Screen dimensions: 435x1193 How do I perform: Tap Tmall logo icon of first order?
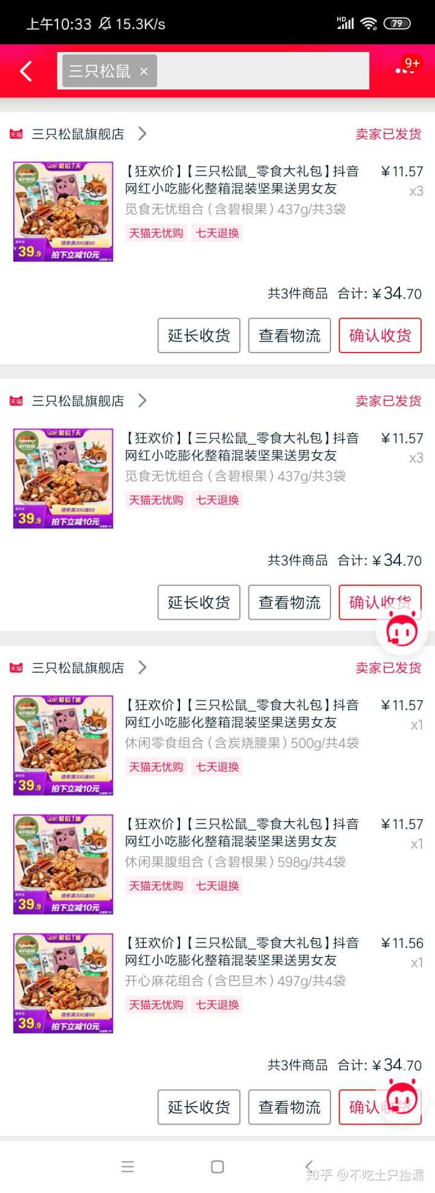pyautogui.click(x=16, y=134)
